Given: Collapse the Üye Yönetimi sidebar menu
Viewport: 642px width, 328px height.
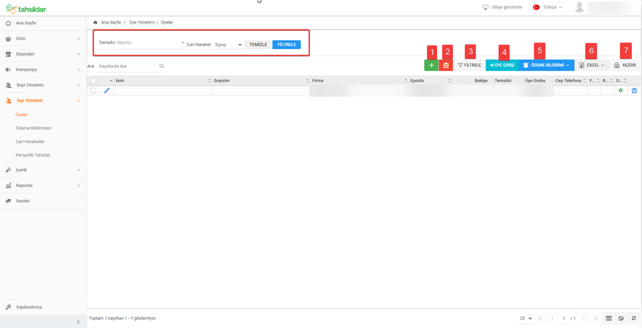Looking at the screenshot, I should pyautogui.click(x=43, y=101).
